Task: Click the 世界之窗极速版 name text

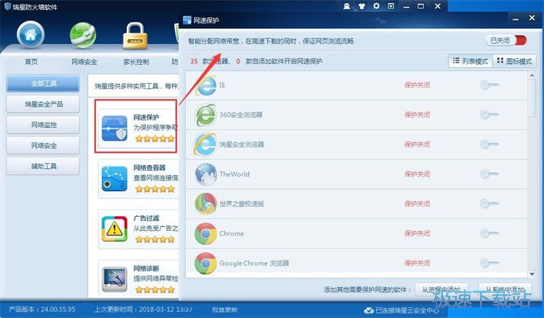Action: pyautogui.click(x=241, y=204)
